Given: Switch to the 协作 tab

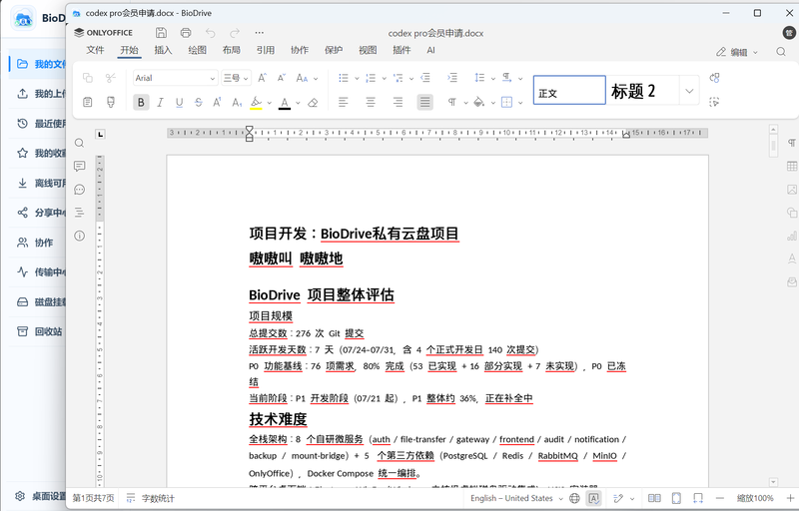Looking at the screenshot, I should click(300, 50).
